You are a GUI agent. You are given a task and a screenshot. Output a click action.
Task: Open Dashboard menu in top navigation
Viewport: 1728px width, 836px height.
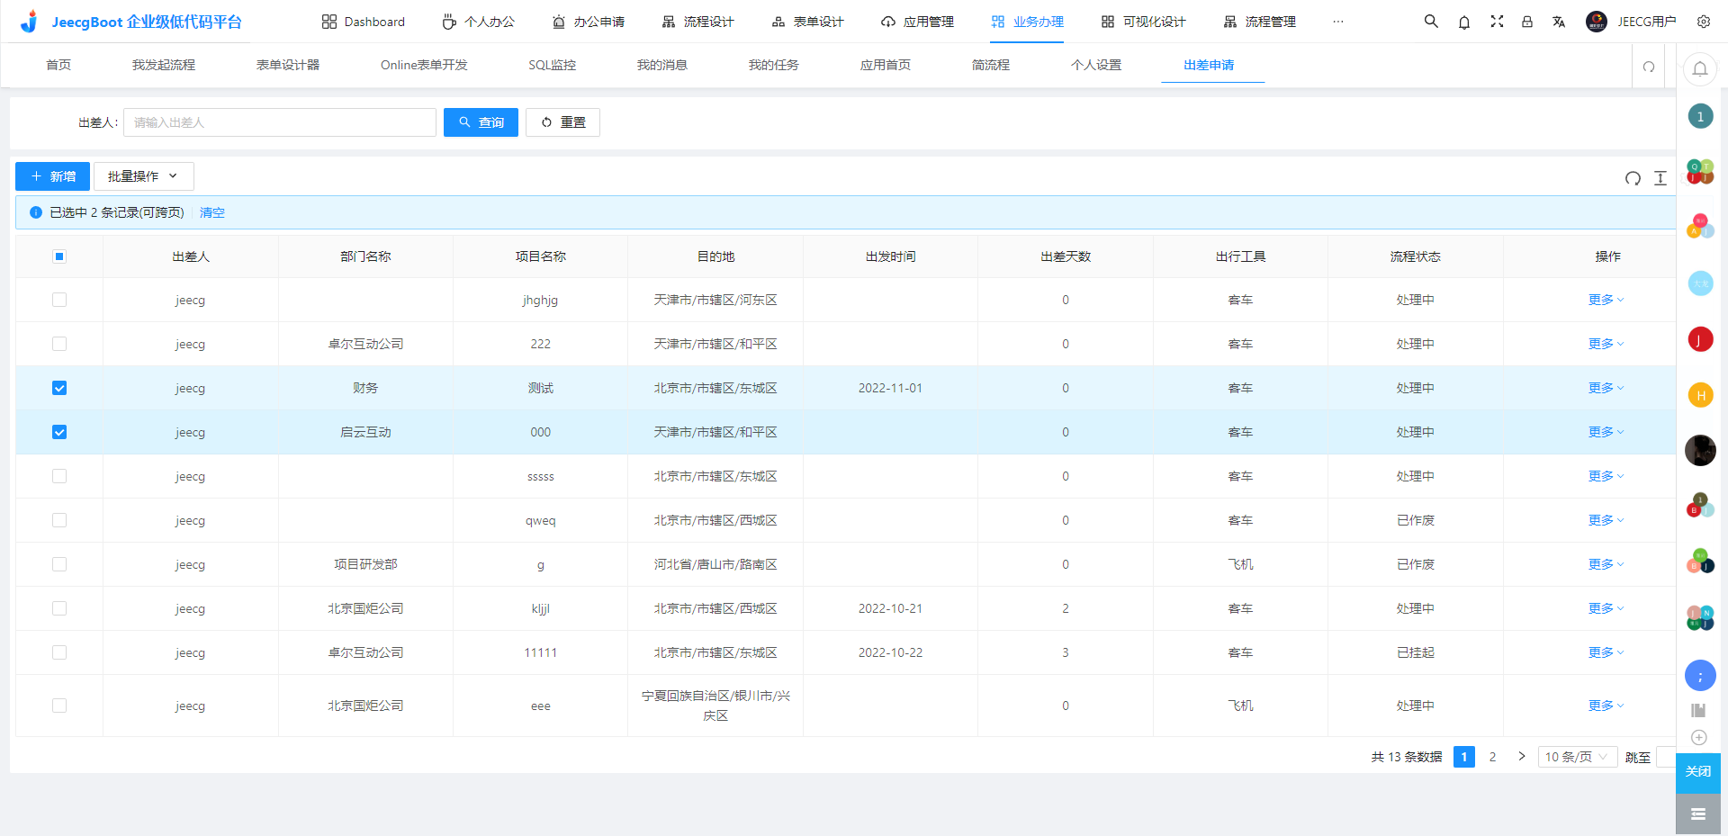click(x=364, y=22)
